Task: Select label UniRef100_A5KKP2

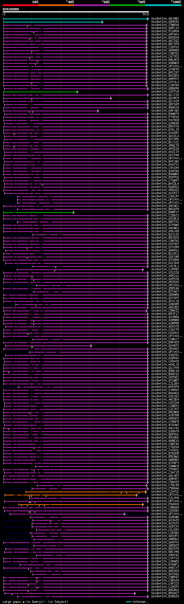Action: (165, 419)
